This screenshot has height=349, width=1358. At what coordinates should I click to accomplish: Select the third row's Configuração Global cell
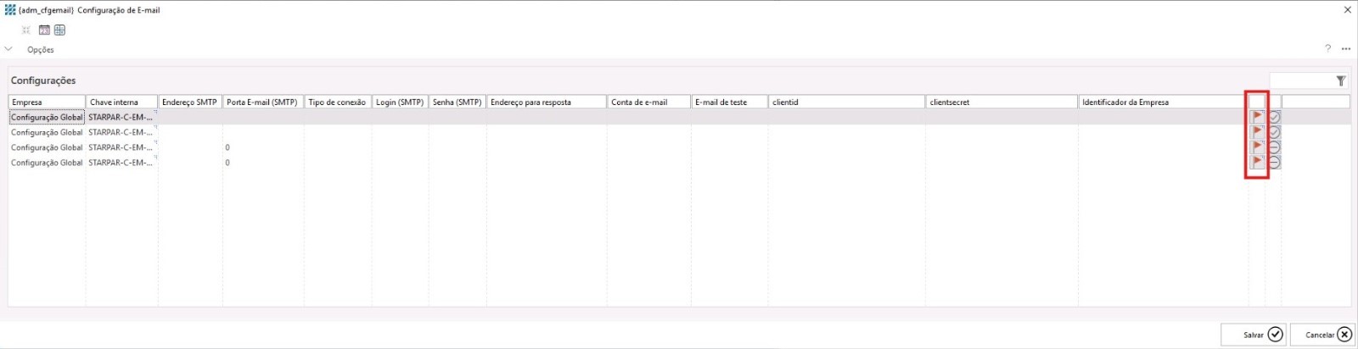[x=47, y=147]
